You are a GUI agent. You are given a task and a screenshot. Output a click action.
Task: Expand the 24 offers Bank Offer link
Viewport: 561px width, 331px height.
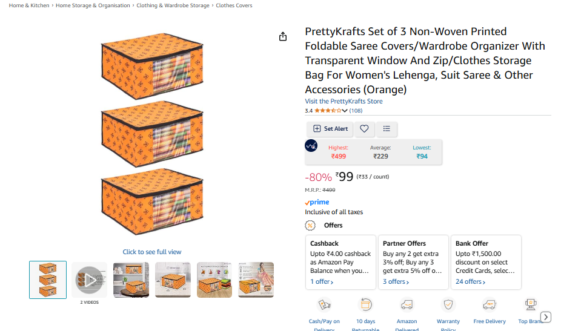tap(470, 281)
